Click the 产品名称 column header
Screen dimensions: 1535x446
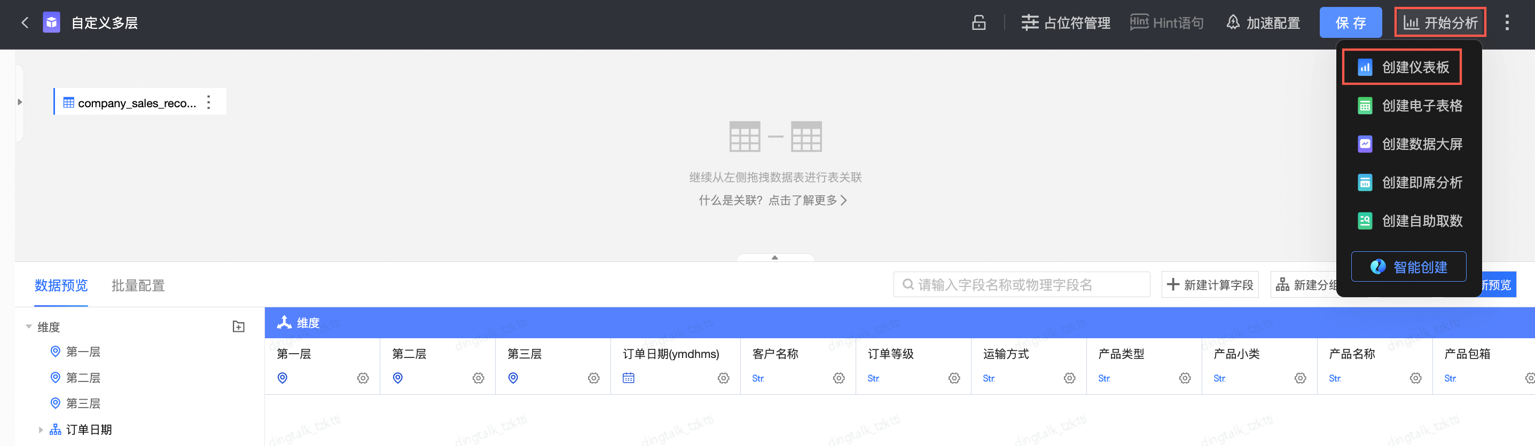pos(1352,354)
